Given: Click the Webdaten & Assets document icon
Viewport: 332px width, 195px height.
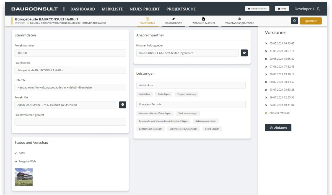Looking at the screenshot, I should click(x=204, y=19).
